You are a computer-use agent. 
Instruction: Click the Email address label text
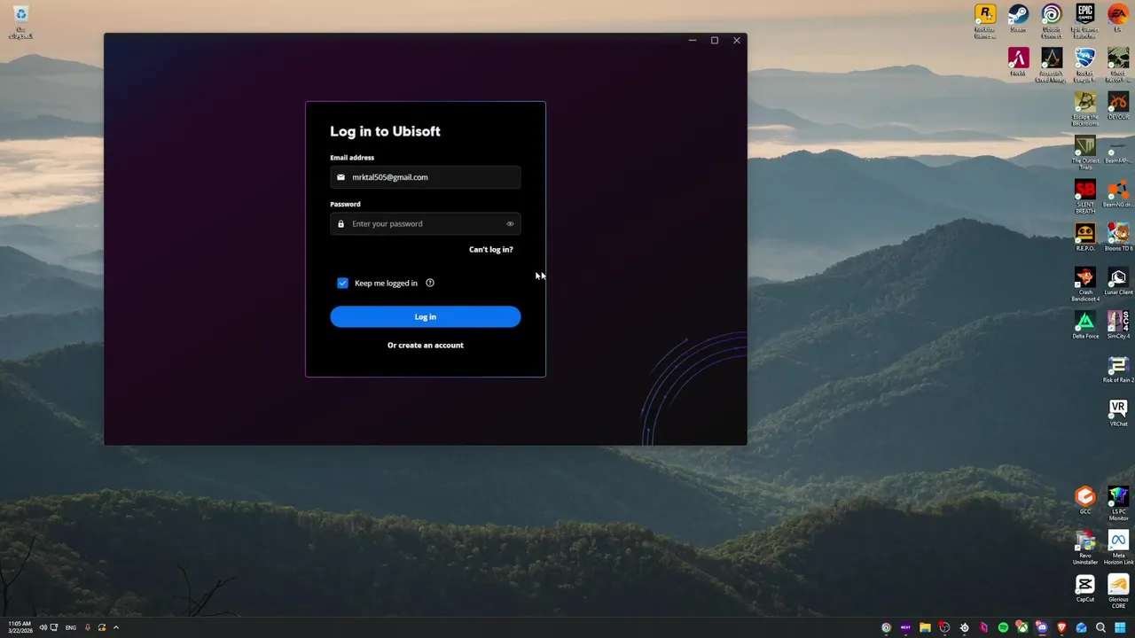pos(352,158)
